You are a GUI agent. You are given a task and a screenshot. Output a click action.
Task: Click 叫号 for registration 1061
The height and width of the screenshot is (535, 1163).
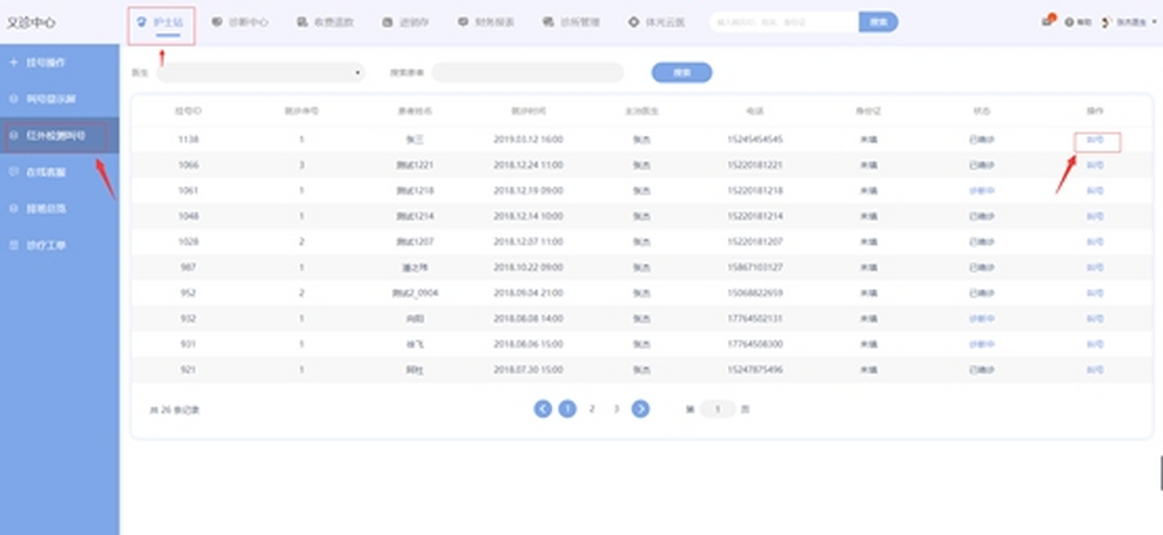click(x=1095, y=190)
